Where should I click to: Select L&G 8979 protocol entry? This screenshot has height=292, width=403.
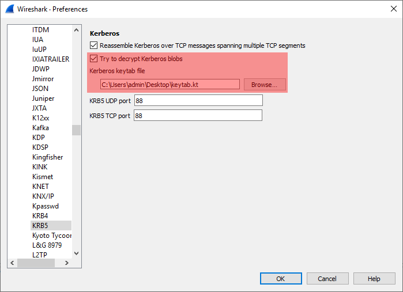[x=47, y=245]
